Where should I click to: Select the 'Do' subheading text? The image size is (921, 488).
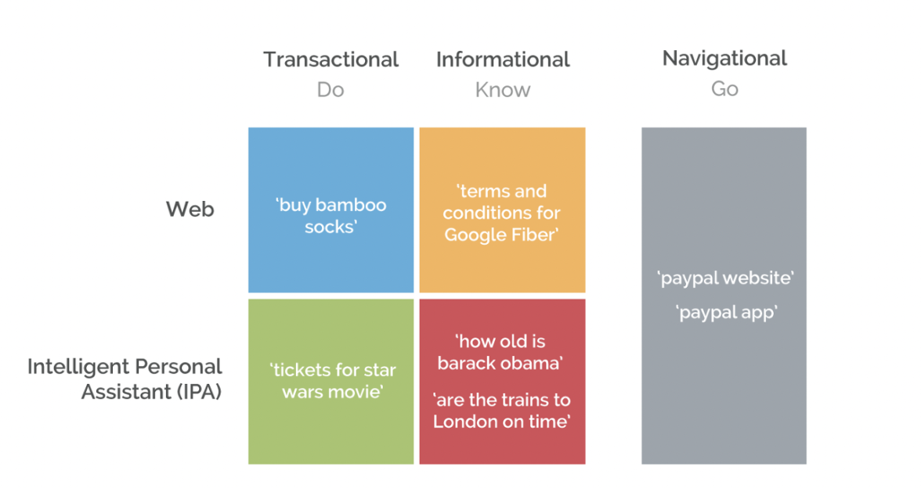(330, 90)
